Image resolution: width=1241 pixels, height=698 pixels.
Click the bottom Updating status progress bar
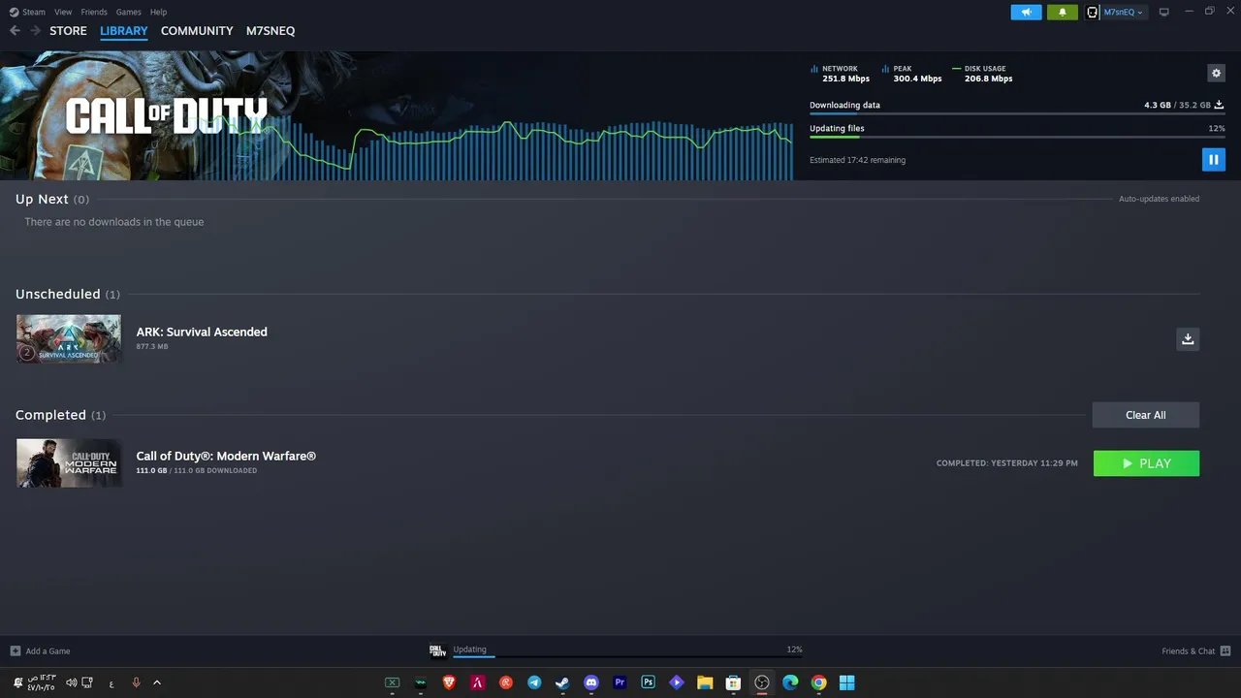click(627, 656)
